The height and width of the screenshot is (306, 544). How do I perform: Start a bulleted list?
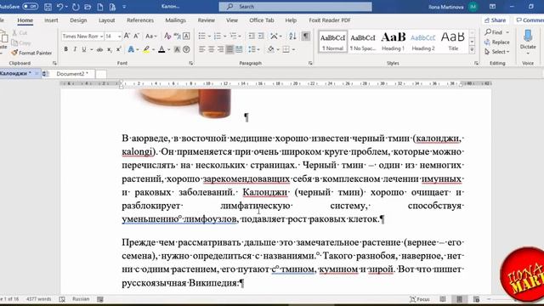pyautogui.click(x=202, y=36)
